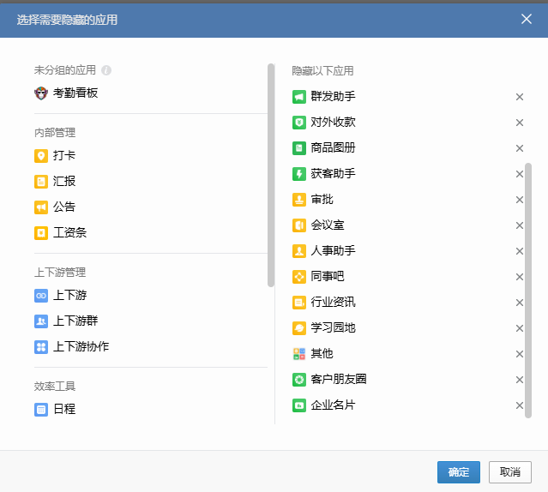Select 上下游协作 app in left list

81,347
